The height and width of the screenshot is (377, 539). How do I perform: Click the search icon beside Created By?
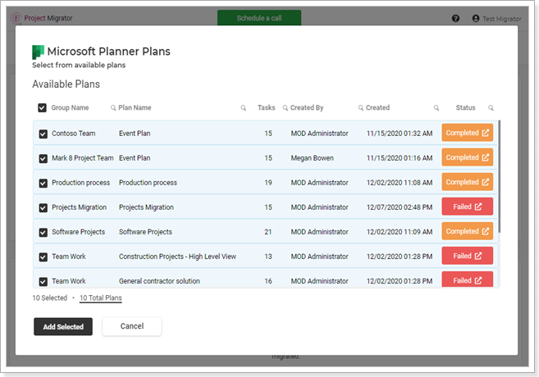tap(361, 108)
